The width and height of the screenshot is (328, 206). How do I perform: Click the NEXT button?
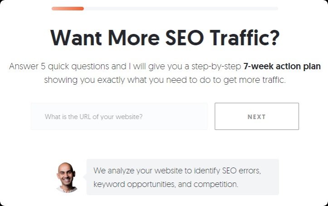(257, 116)
